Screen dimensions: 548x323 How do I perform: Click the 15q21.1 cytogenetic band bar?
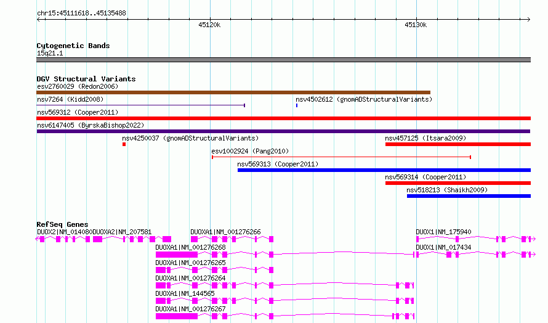click(283, 60)
